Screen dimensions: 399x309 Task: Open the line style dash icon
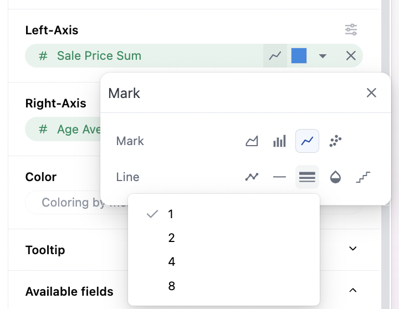279,177
